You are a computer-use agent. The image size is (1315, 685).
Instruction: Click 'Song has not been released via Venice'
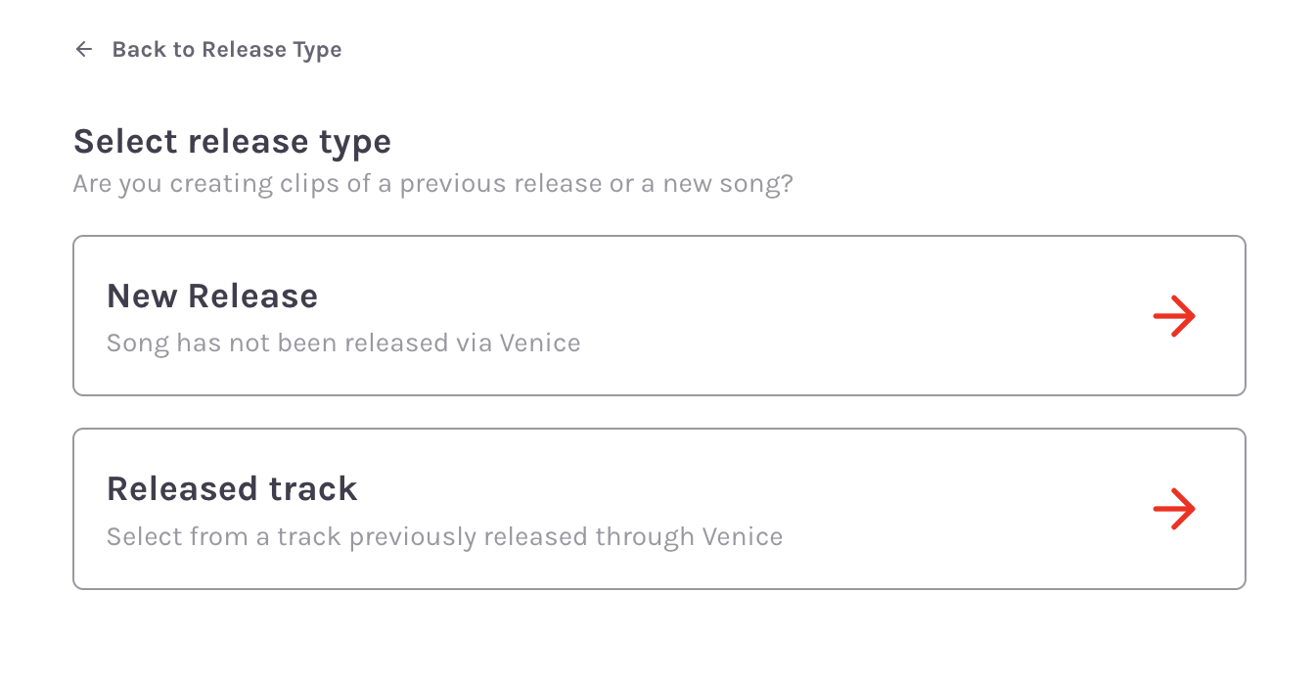point(343,343)
